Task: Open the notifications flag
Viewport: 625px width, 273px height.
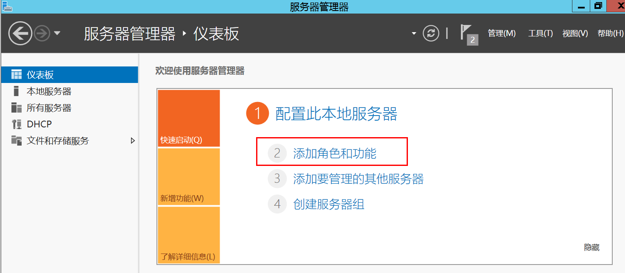Action: coord(466,32)
